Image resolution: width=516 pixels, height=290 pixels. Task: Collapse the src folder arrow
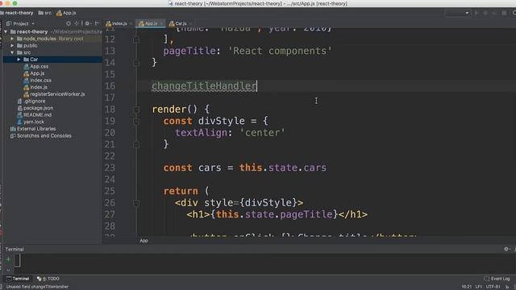click(x=12, y=52)
